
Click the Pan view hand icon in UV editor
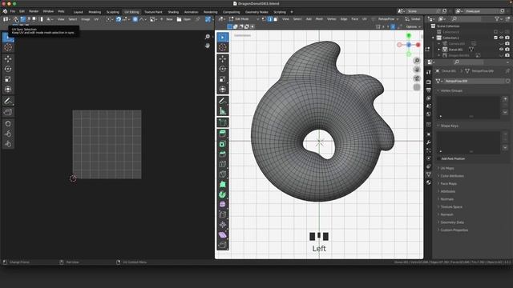click(x=208, y=46)
